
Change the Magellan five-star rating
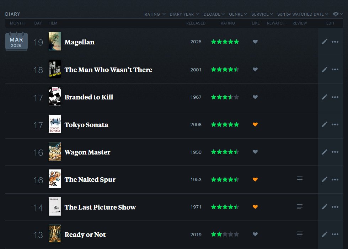[x=225, y=42]
